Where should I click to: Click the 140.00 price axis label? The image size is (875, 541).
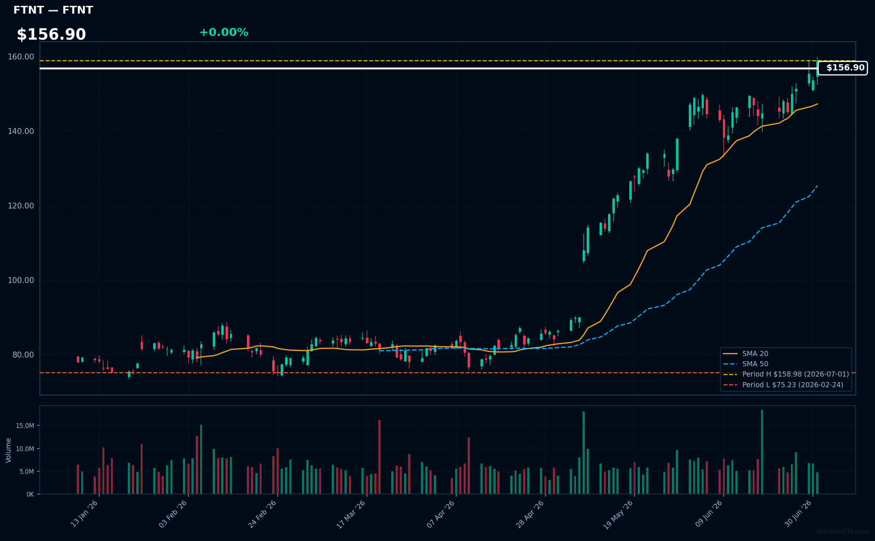21,131
